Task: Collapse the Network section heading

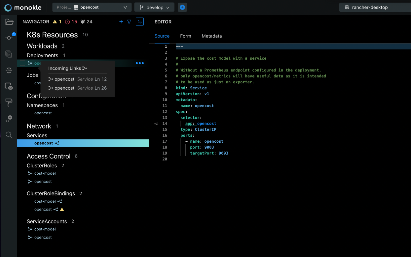Action: tap(39, 126)
